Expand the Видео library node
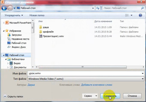The image size is (146, 102). click(x=8, y=63)
